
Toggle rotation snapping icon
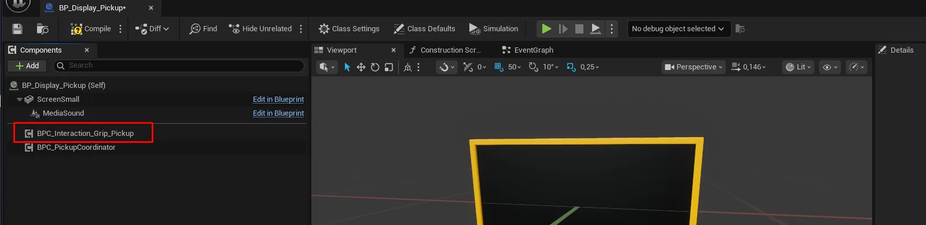(534, 67)
